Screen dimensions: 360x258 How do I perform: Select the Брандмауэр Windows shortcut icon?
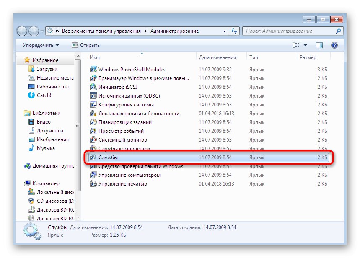point(93,78)
